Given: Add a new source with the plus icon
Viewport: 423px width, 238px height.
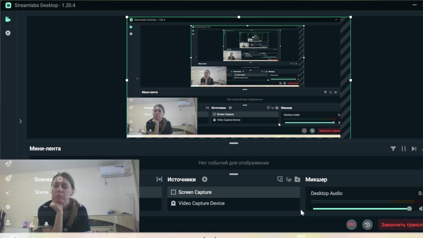Looking at the screenshot, I should (x=205, y=179).
